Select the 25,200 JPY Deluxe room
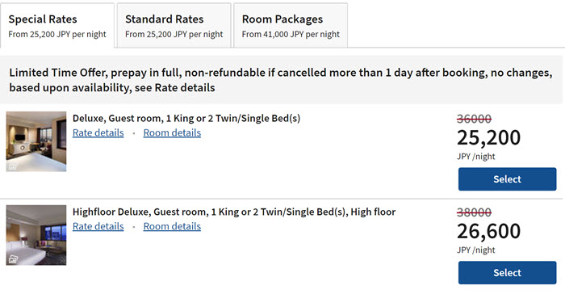 coord(508,179)
